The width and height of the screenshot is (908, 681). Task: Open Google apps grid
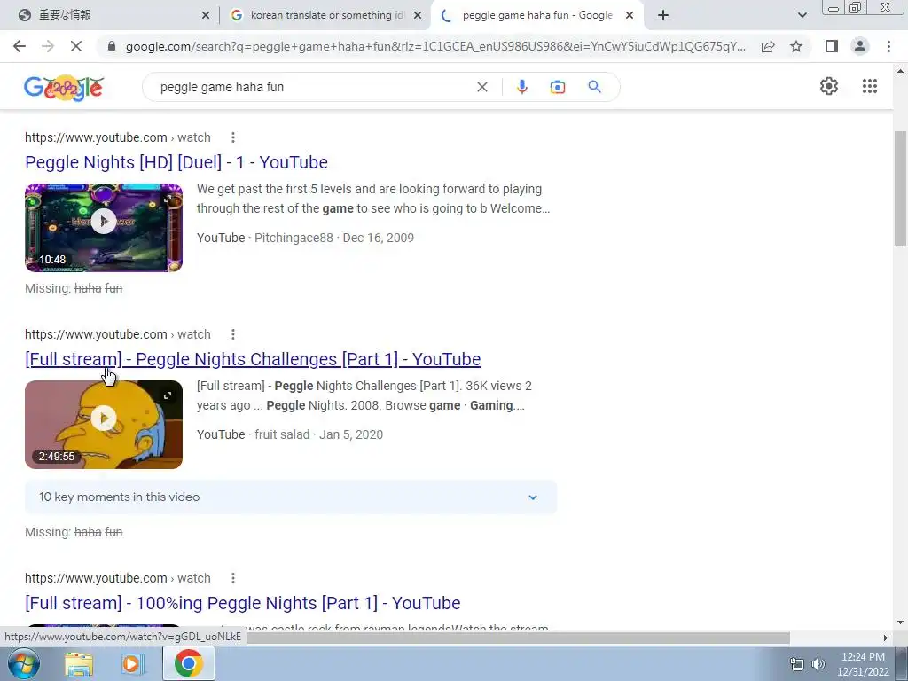(870, 86)
